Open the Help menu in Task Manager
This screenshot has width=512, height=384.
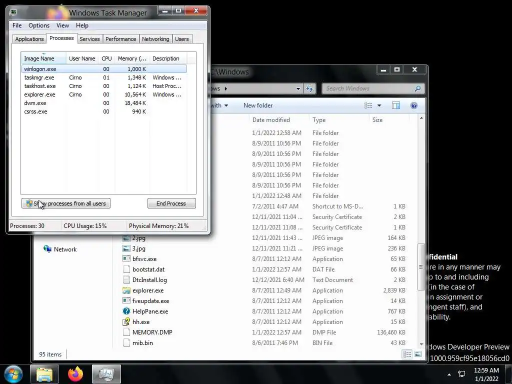[82, 25]
